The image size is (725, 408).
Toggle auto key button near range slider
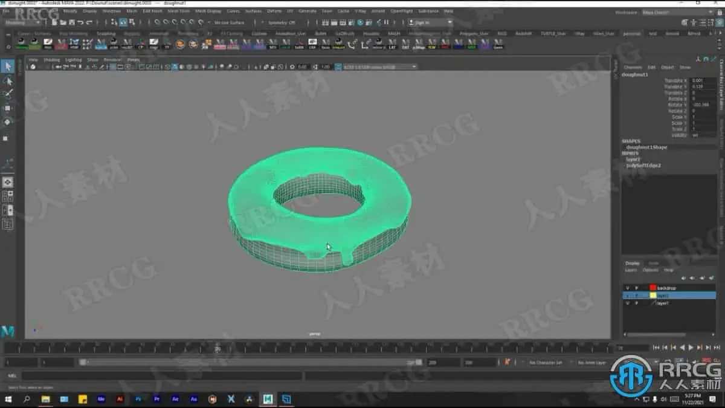(x=507, y=362)
